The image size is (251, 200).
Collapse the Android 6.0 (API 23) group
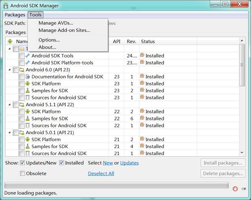[9, 70]
